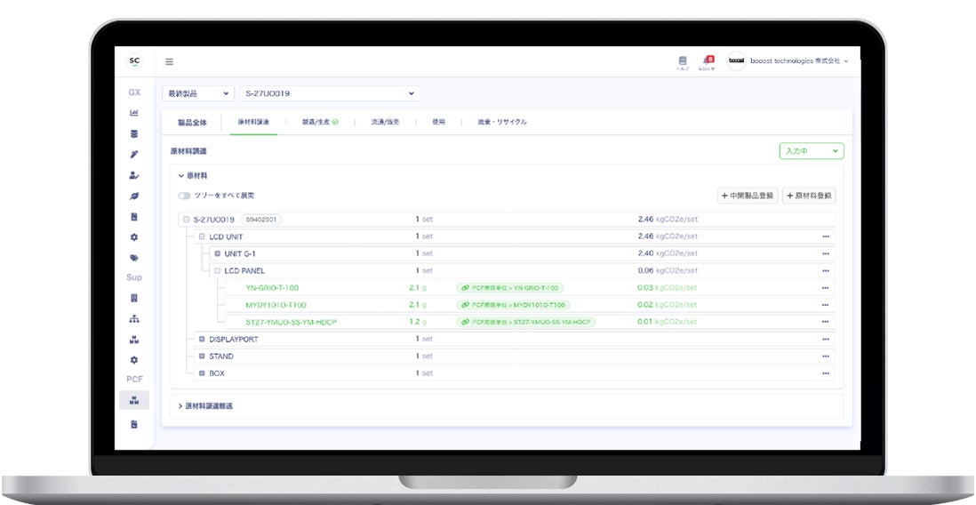The width and height of the screenshot is (976, 505).
Task: Open the three-dot menu for the LCD PANEL row
Action: coord(826,271)
